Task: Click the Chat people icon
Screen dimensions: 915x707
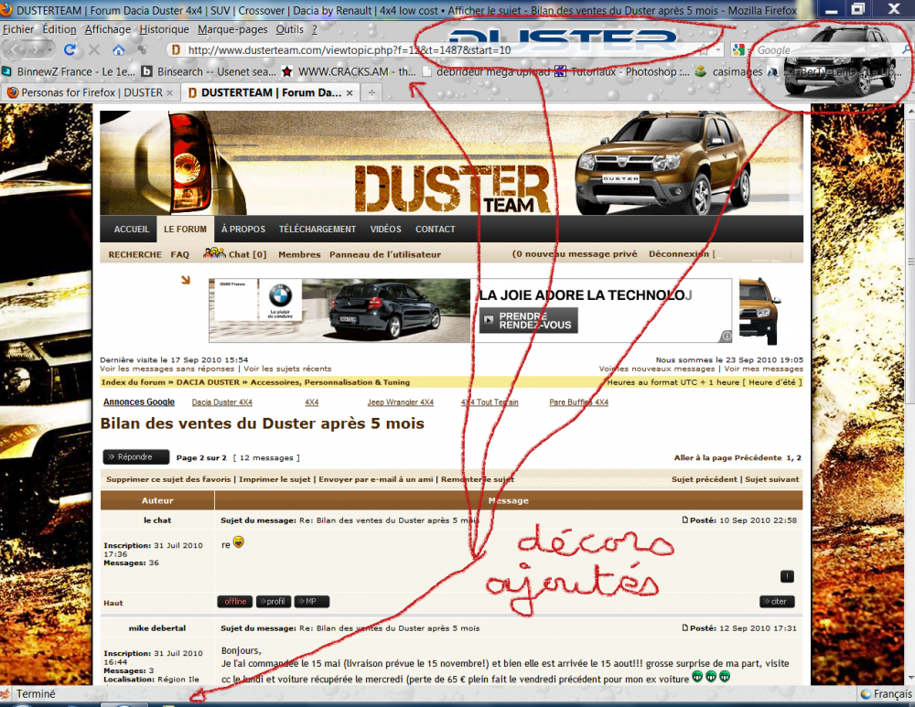Action: pyautogui.click(x=214, y=253)
